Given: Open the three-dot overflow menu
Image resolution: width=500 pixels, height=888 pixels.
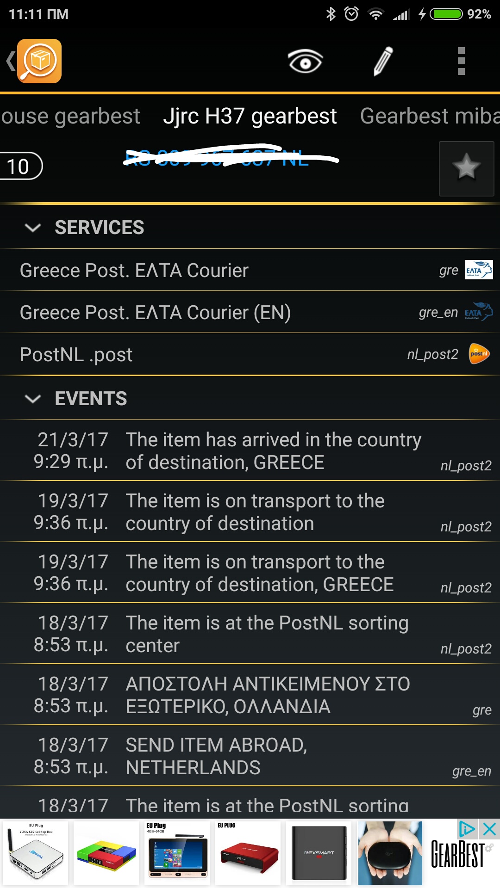Looking at the screenshot, I should pos(461,61).
